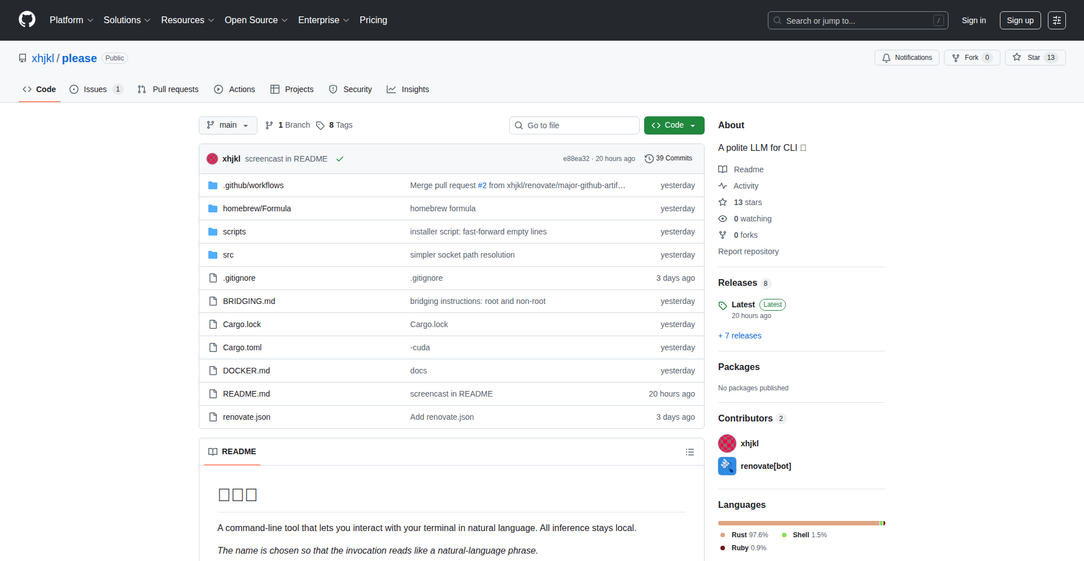The height and width of the screenshot is (561, 1084).
Task: Open the 1 Branch link
Action: pyautogui.click(x=288, y=125)
